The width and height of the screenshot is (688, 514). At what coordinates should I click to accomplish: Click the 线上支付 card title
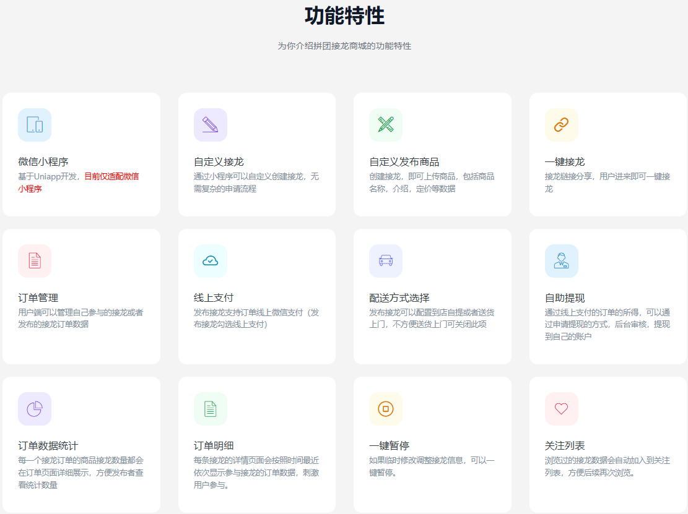point(214,298)
